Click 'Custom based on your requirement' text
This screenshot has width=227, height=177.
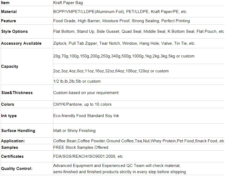pyautogui.click(x=86, y=93)
